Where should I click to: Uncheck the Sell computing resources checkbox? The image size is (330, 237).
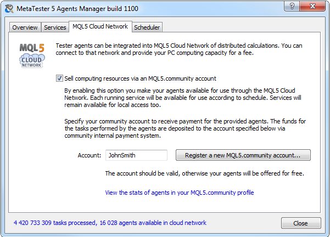(x=59, y=78)
